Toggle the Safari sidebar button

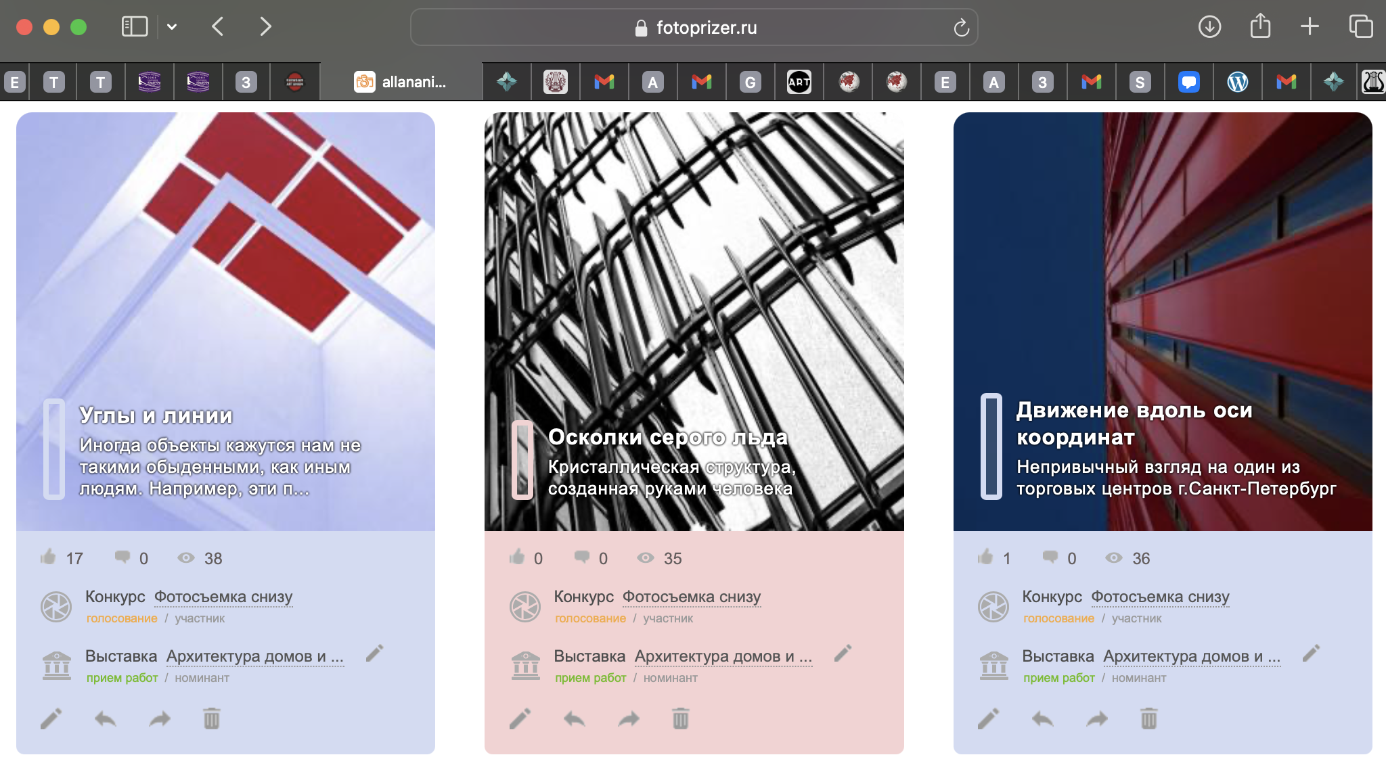(134, 27)
